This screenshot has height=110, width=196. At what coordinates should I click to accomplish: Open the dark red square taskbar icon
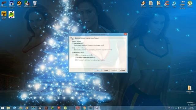tap(46, 108)
